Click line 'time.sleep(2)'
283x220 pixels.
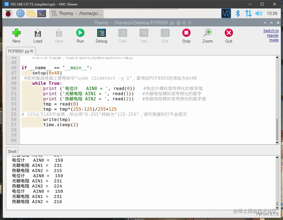coord(61,125)
